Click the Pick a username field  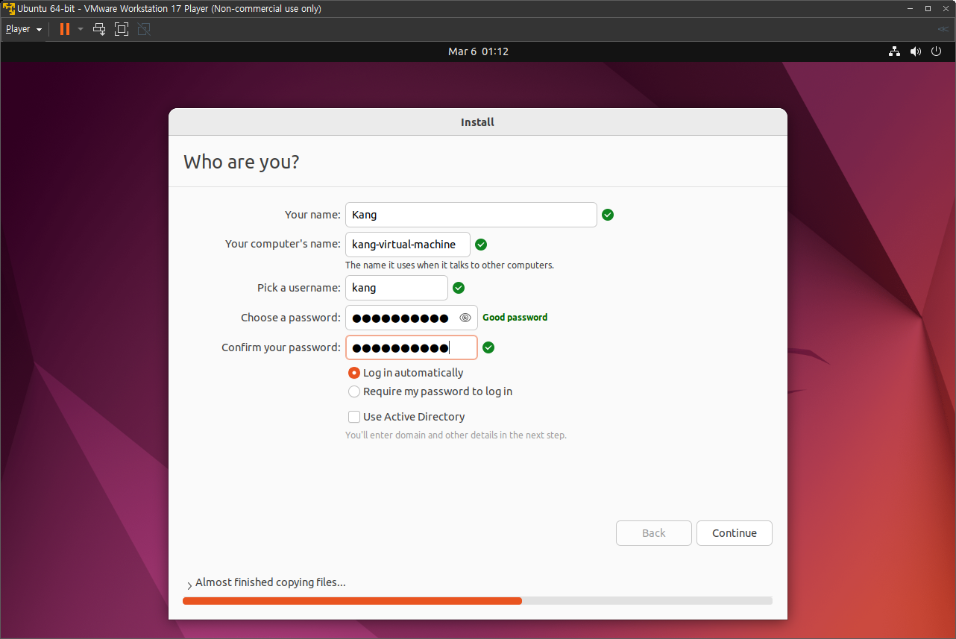[x=397, y=288]
